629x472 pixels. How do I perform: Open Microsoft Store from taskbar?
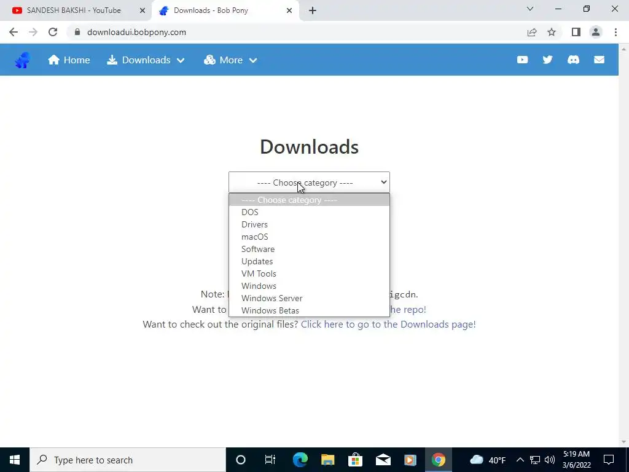pos(356,460)
